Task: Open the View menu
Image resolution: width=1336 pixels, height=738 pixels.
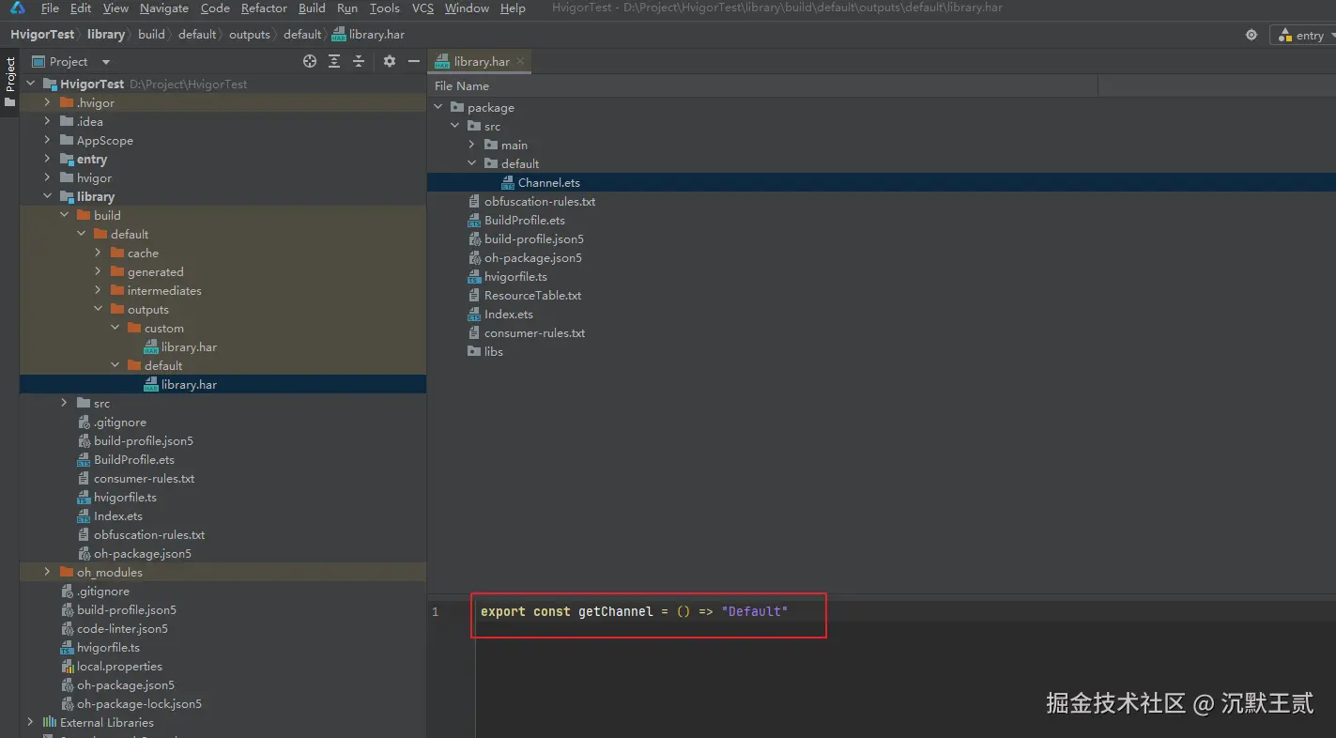Action: (x=115, y=8)
